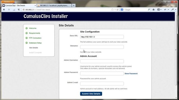Click the Requirements green checkmark icon

tap(27, 33)
